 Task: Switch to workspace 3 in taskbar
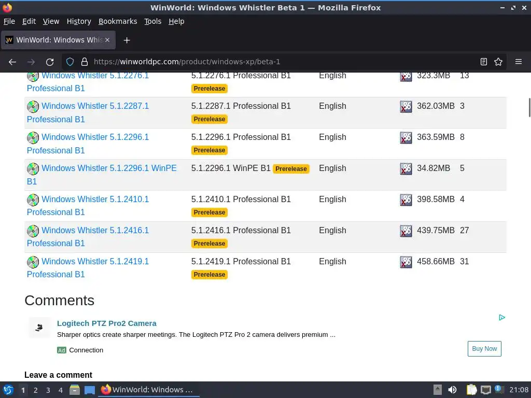pos(48,390)
